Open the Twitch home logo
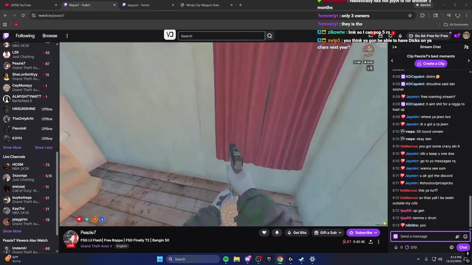This screenshot has width=472, height=265. coord(6,36)
